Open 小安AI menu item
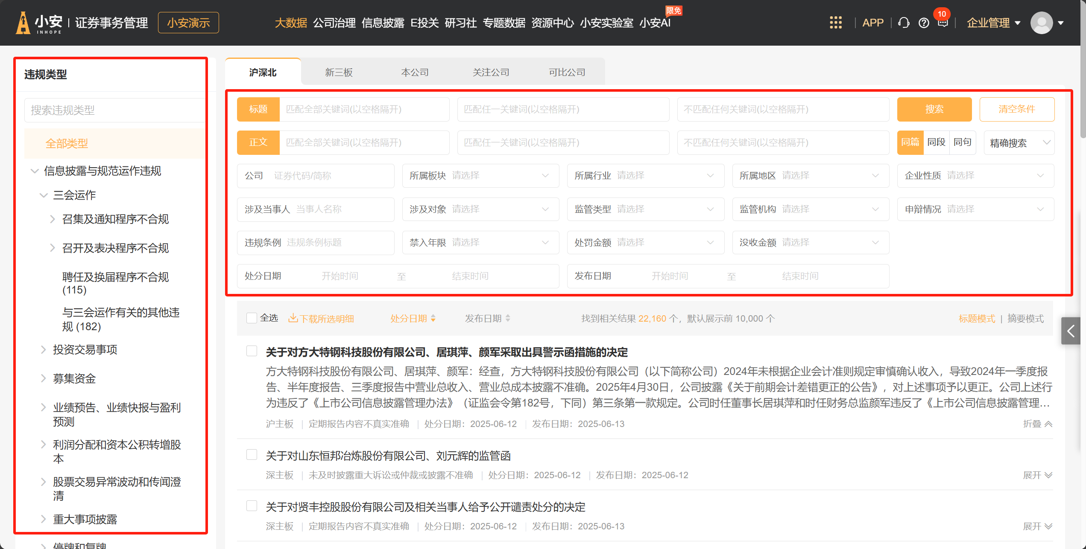Image resolution: width=1086 pixels, height=549 pixels. click(655, 23)
